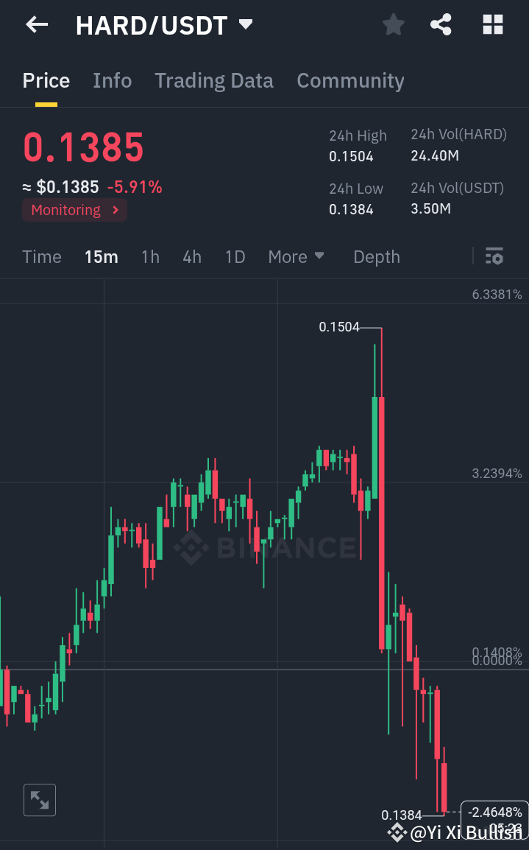Expand chart to fullscreen with arrows icon
The image size is (529, 850).
pos(39,800)
